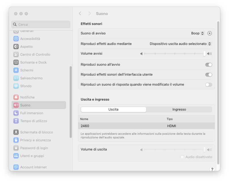229x182 pixels.
Task: Click the Aspetto sidebar icon
Action: pos(16,47)
